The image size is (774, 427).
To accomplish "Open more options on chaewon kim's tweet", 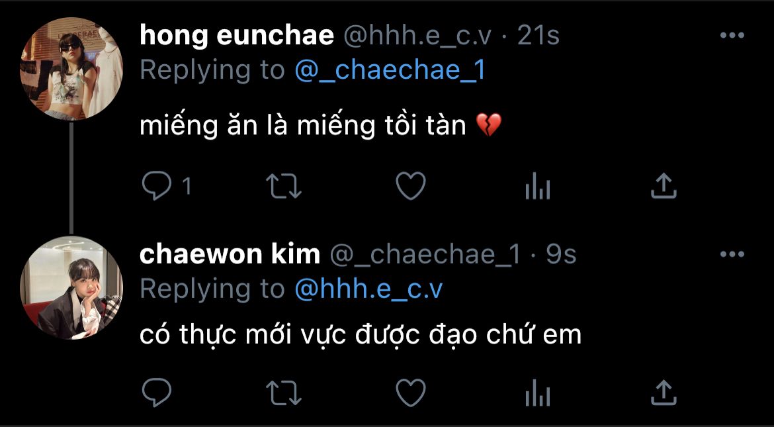I will click(x=732, y=254).
